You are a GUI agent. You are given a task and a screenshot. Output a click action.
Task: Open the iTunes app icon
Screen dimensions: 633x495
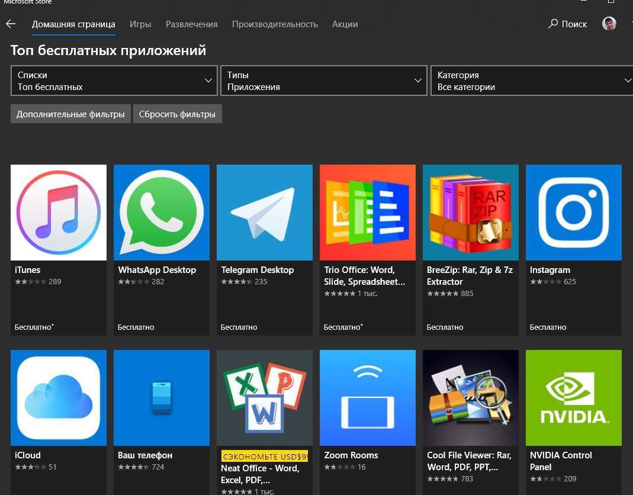[59, 213]
